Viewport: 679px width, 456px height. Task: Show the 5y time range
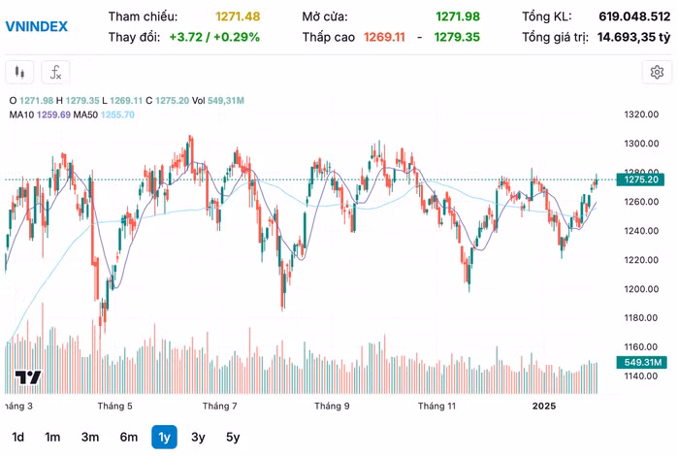tap(233, 437)
